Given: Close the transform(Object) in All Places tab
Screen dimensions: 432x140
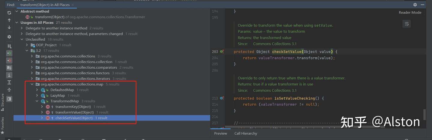Looking at the screenshot, I should tap(73, 5).
